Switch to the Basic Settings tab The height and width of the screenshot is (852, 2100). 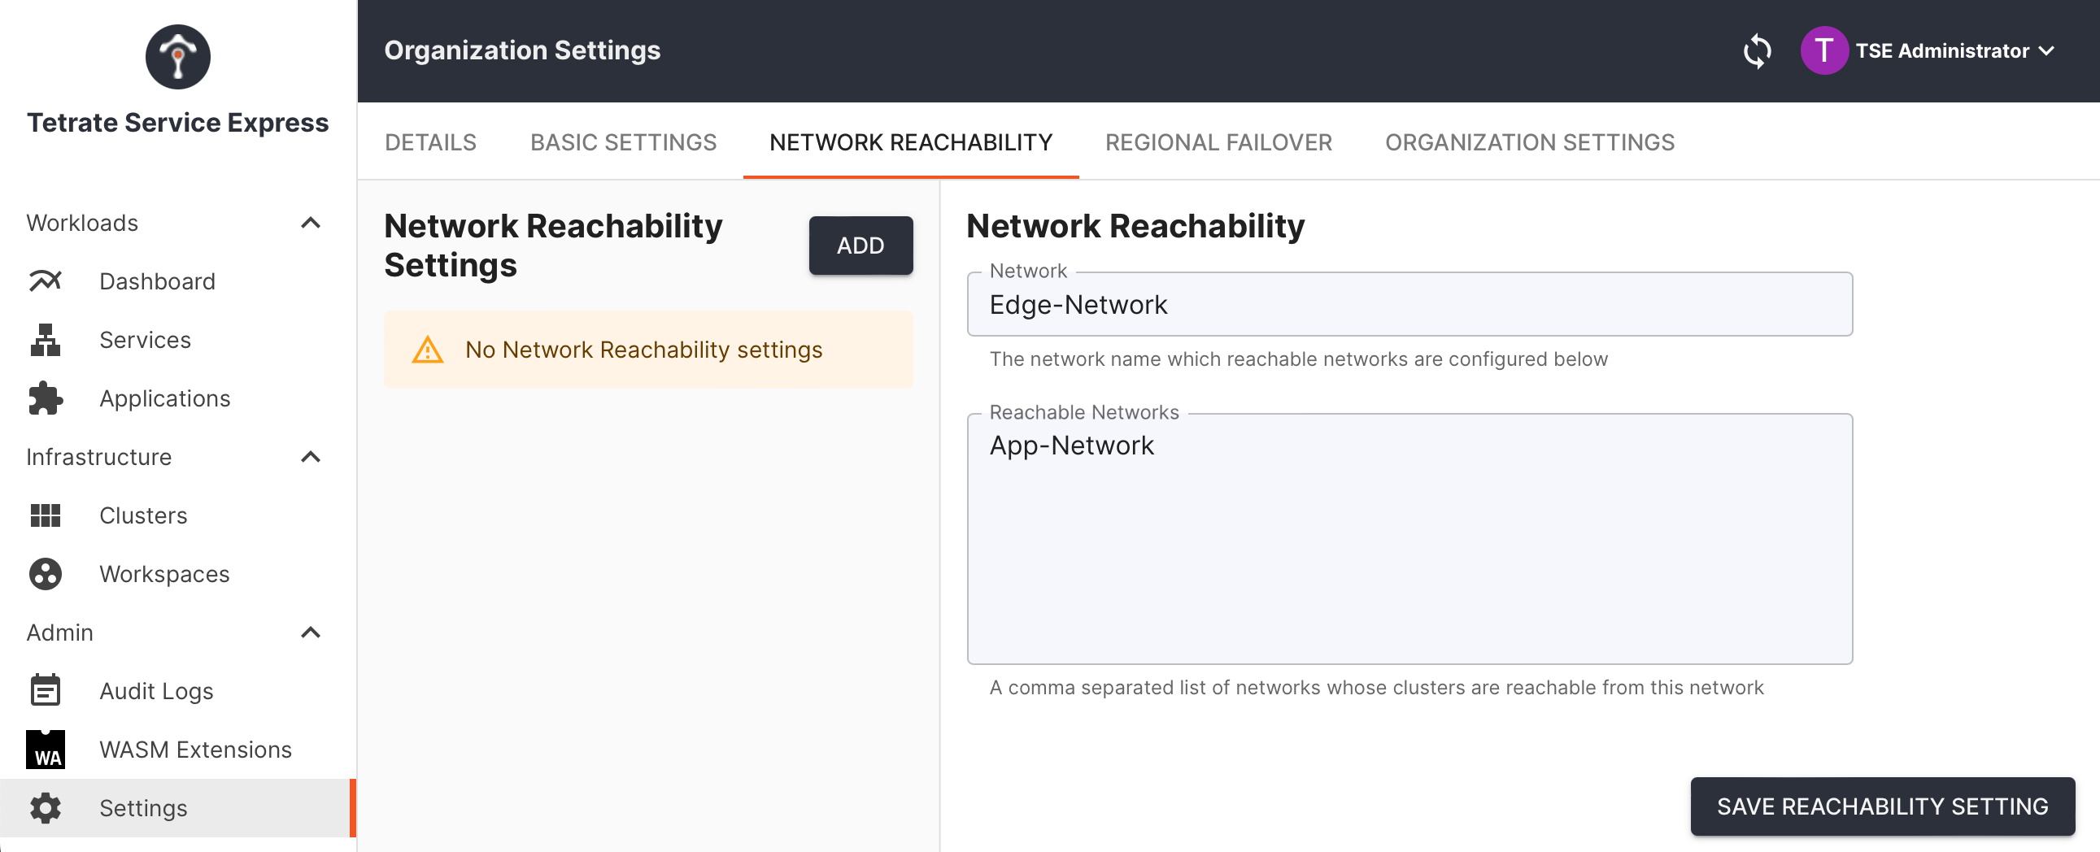click(624, 142)
